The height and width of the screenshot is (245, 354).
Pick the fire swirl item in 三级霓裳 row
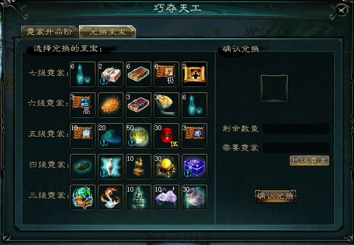111,197
